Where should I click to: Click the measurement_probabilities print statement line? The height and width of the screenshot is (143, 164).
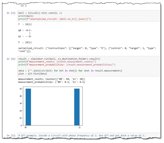click(67, 65)
